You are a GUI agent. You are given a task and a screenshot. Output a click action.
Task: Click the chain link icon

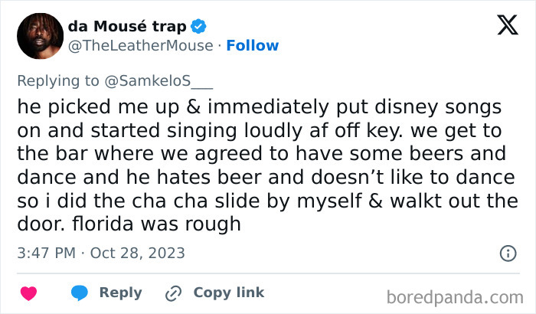click(x=174, y=293)
